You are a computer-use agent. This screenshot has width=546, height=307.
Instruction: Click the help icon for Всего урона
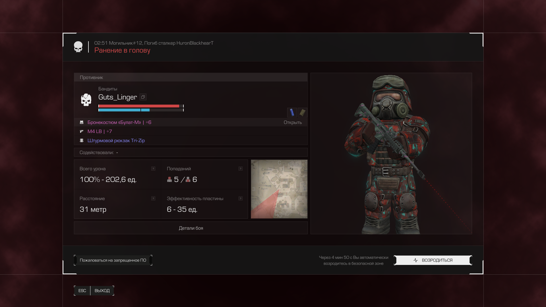coord(153,169)
